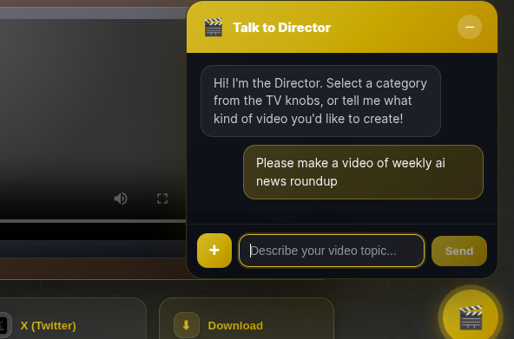
Task: Mute the video player volume
Action: [x=121, y=199]
